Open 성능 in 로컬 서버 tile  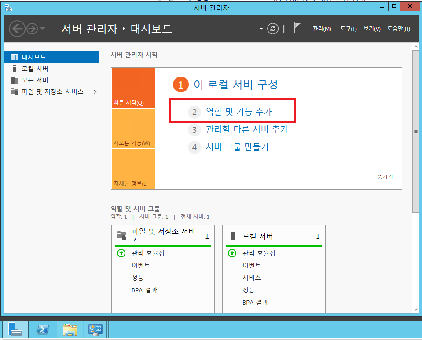point(249,290)
